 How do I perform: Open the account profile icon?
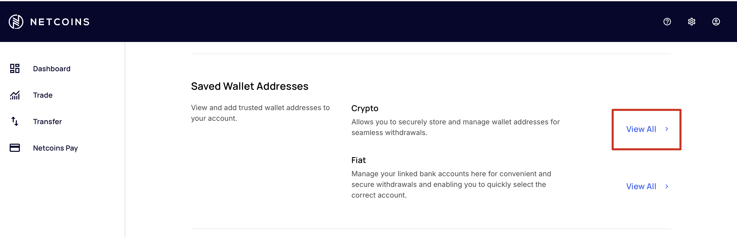pyautogui.click(x=716, y=22)
